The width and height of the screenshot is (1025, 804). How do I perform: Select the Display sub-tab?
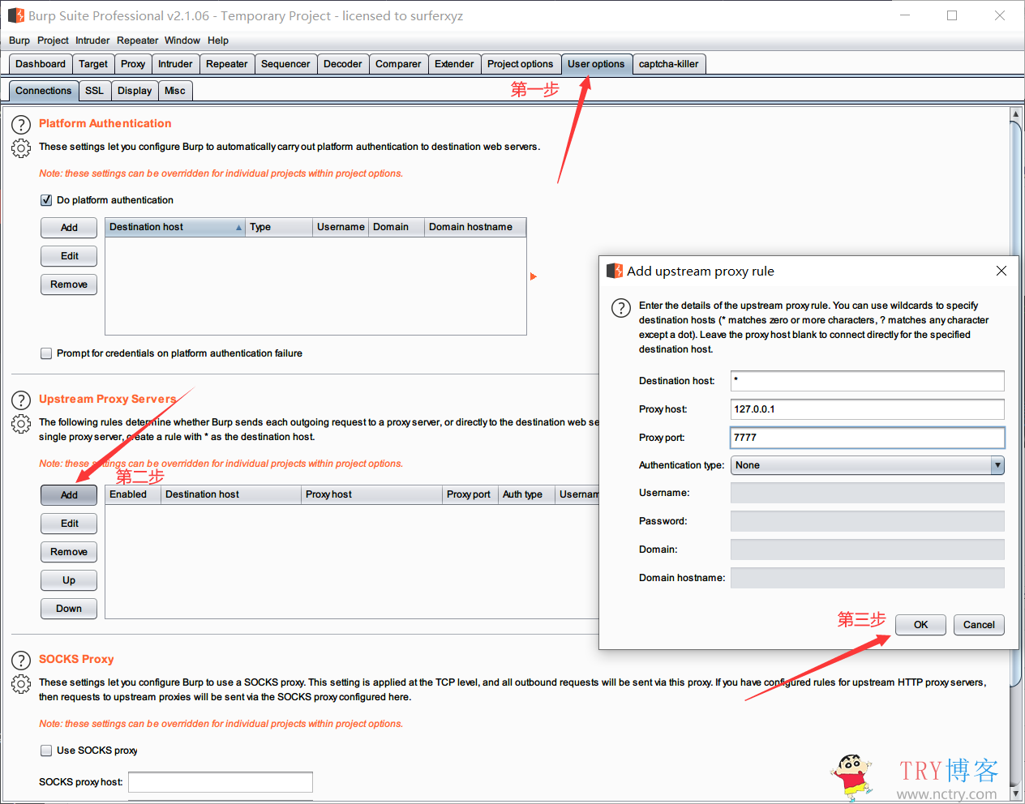pyautogui.click(x=135, y=91)
